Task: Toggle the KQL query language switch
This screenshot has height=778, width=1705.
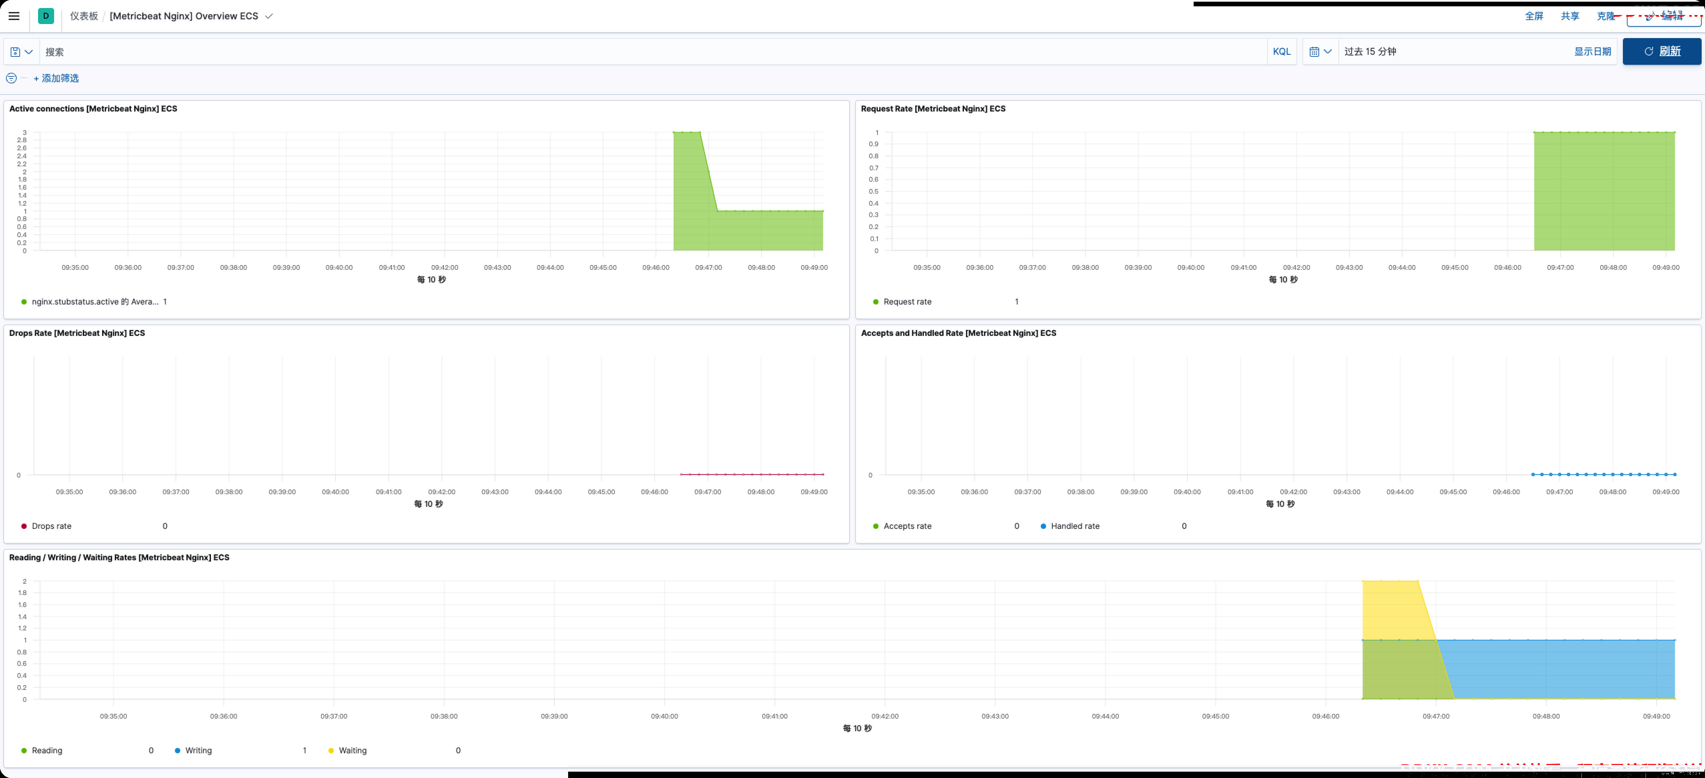Action: pyautogui.click(x=1281, y=52)
